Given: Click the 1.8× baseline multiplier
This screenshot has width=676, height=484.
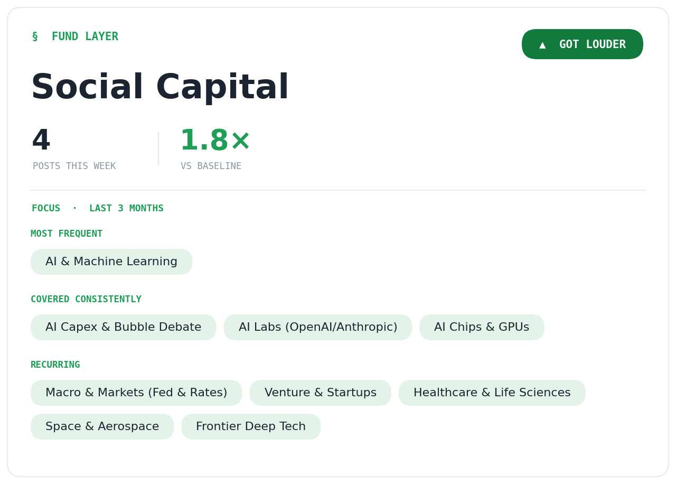Looking at the screenshot, I should click(215, 141).
